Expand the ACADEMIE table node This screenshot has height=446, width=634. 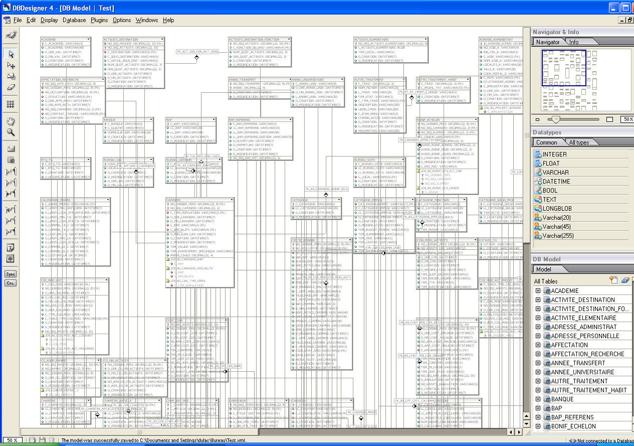click(x=538, y=291)
